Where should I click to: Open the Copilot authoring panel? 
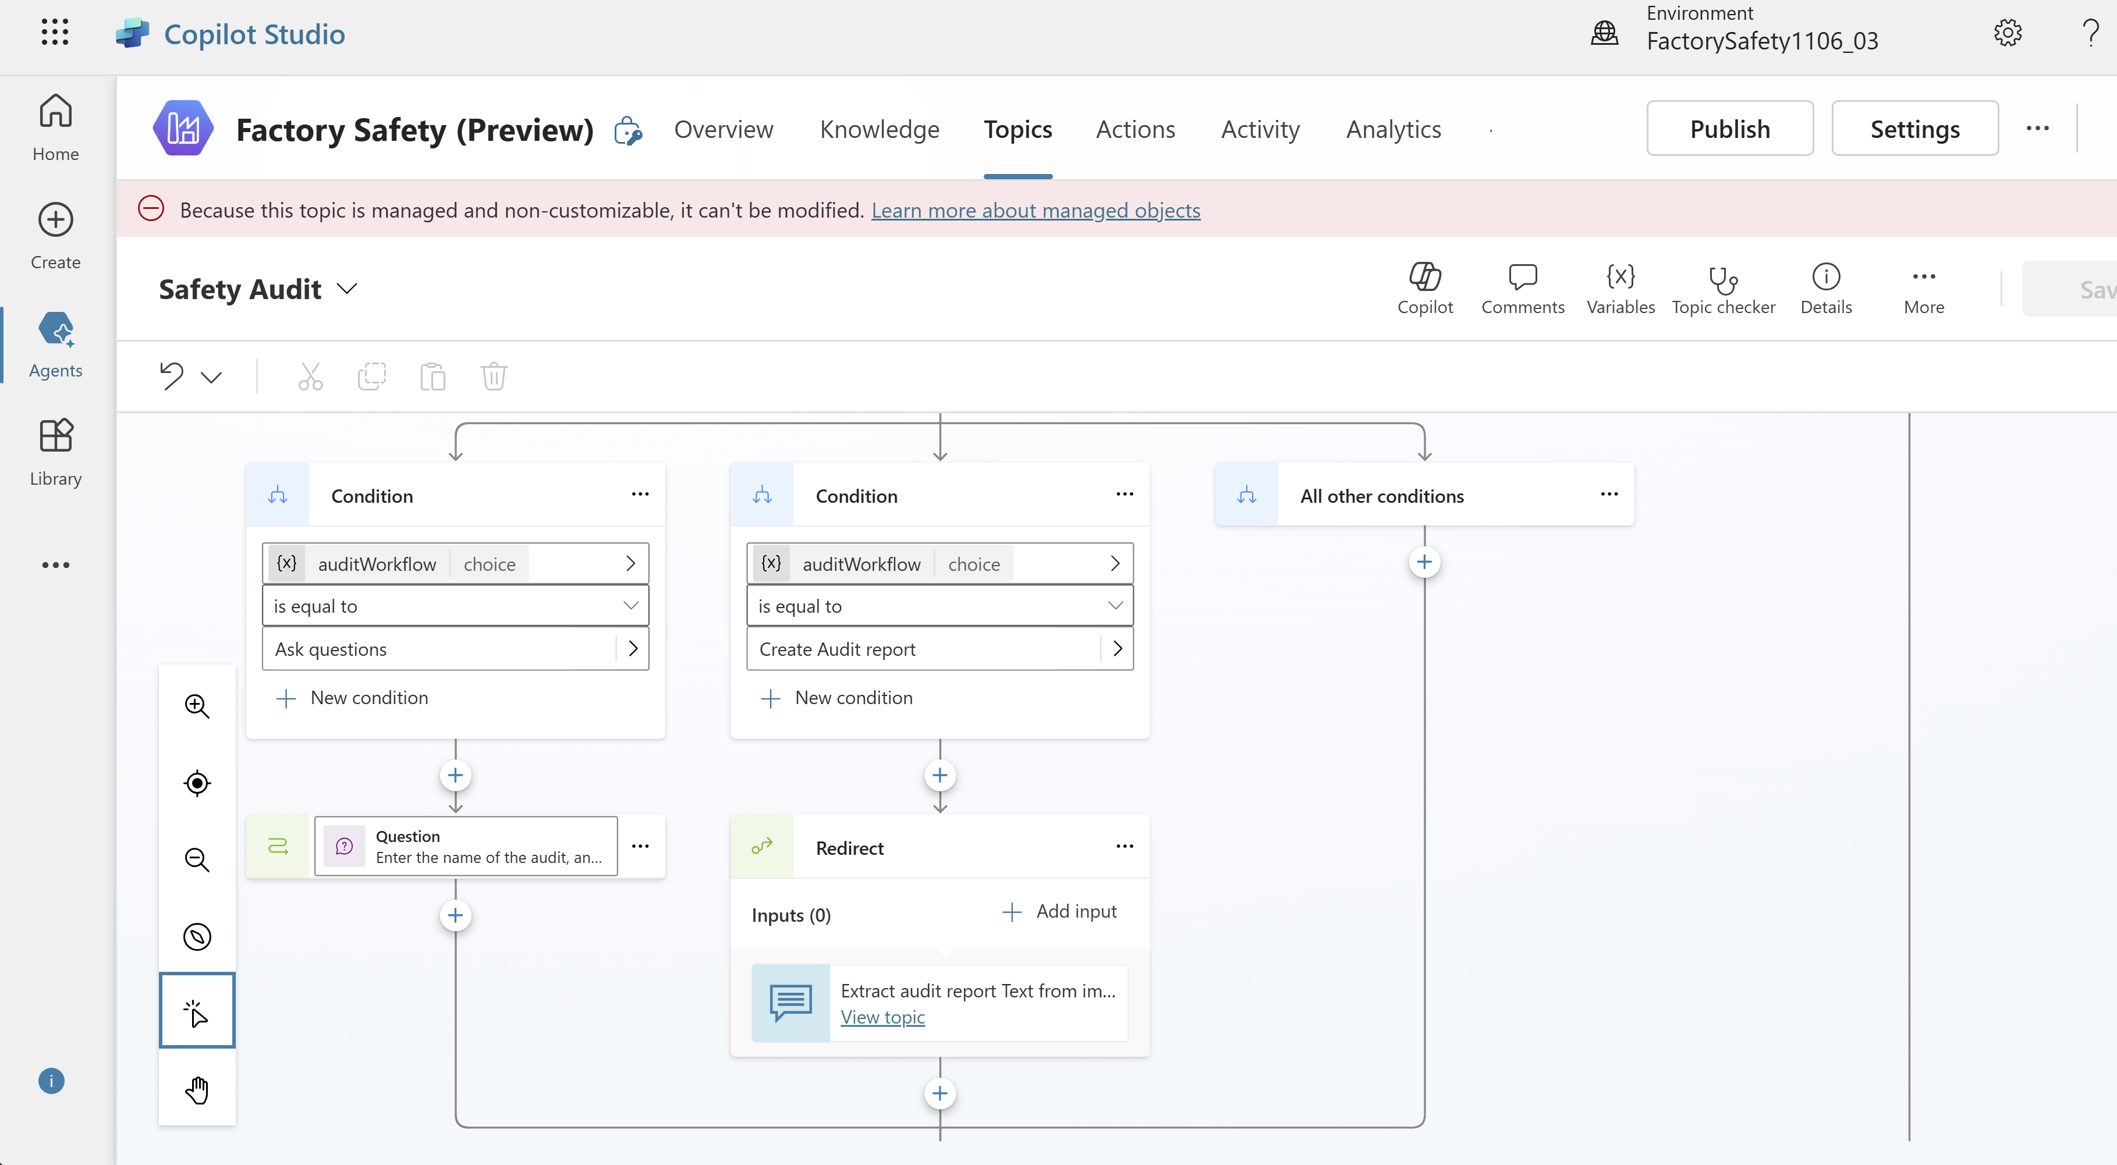tap(1425, 289)
